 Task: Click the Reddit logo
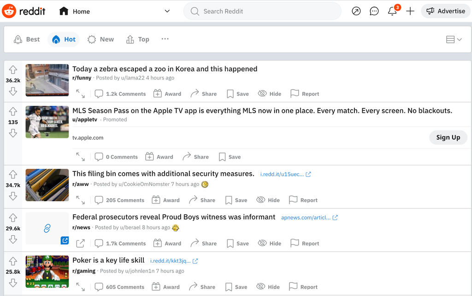(24, 11)
